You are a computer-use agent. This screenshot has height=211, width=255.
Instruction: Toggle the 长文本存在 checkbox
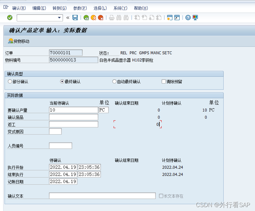click(x=161, y=196)
